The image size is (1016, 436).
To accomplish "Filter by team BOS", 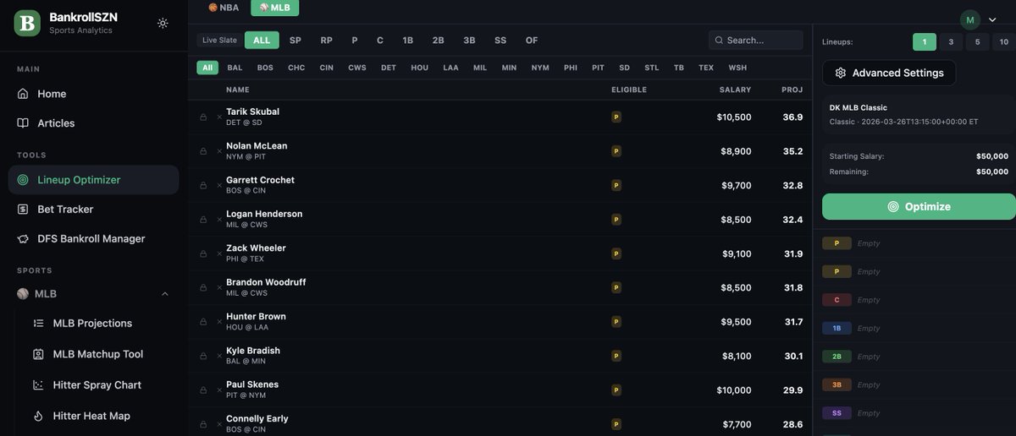I will (265, 68).
